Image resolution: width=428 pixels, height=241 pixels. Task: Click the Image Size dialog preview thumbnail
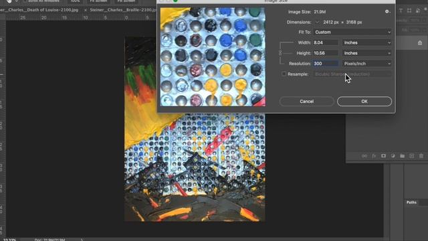[213, 57]
